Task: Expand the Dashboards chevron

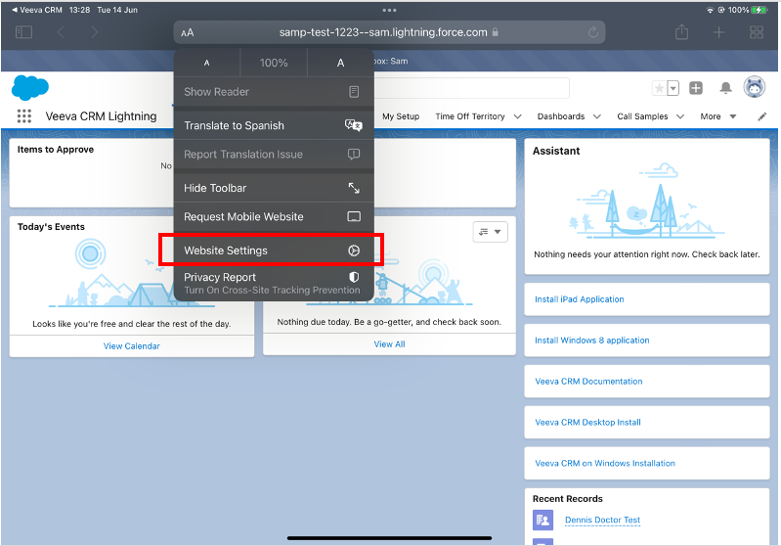Action: click(596, 116)
